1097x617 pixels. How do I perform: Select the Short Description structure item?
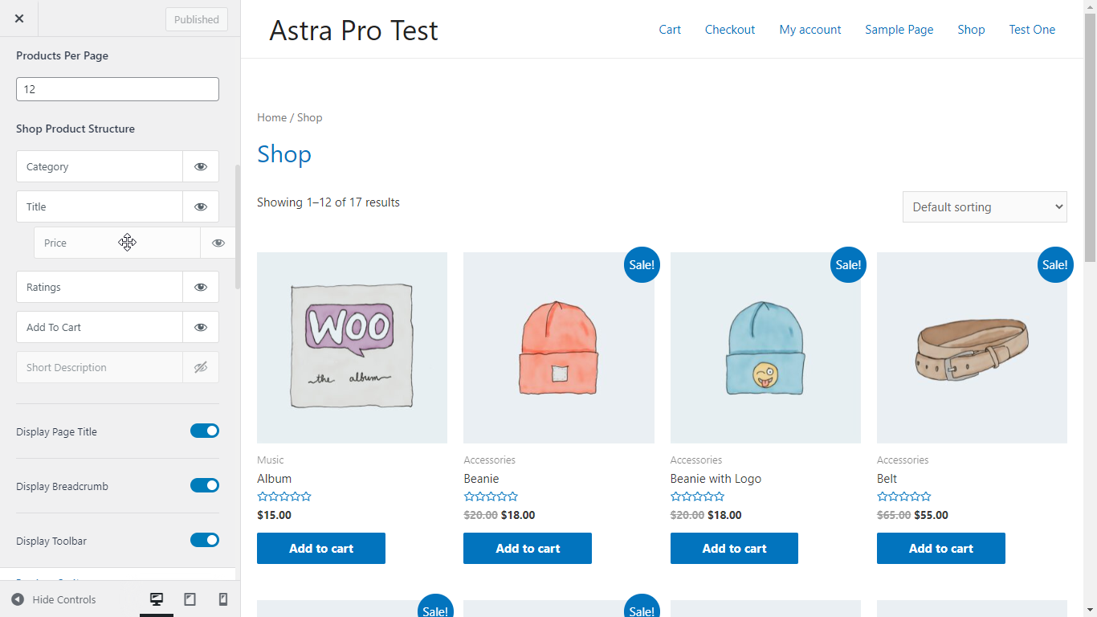[100, 367]
